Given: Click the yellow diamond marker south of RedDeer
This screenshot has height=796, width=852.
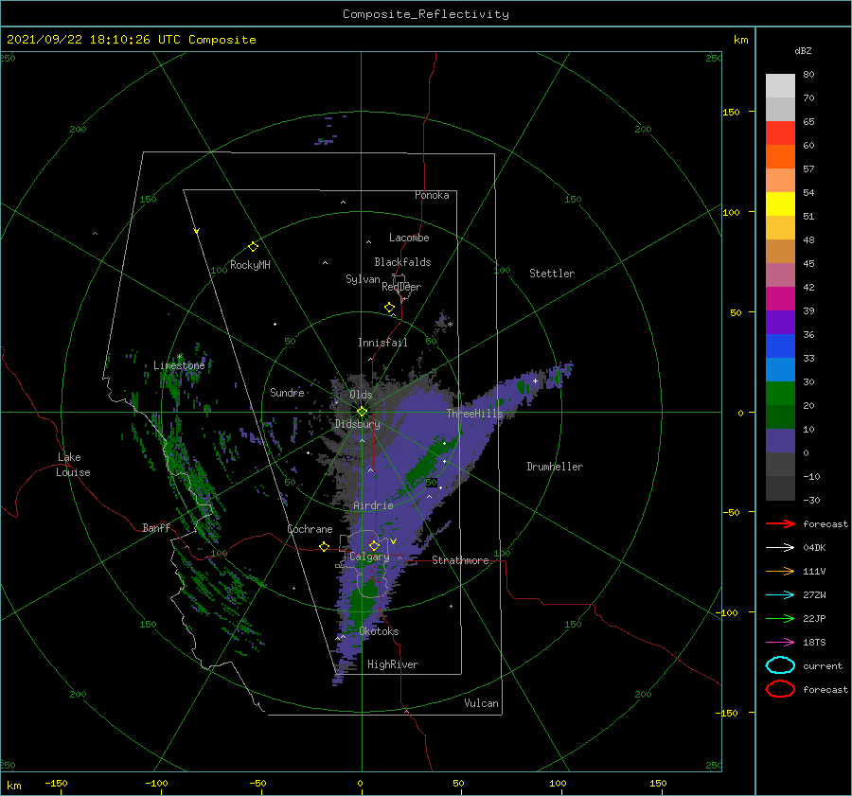Looking at the screenshot, I should tap(390, 308).
